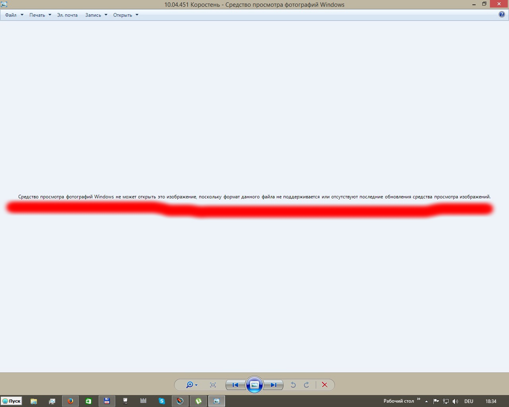Start the slideshow with center button

tap(254, 385)
